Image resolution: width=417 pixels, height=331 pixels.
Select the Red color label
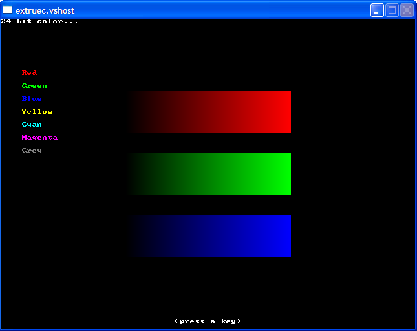tap(29, 73)
